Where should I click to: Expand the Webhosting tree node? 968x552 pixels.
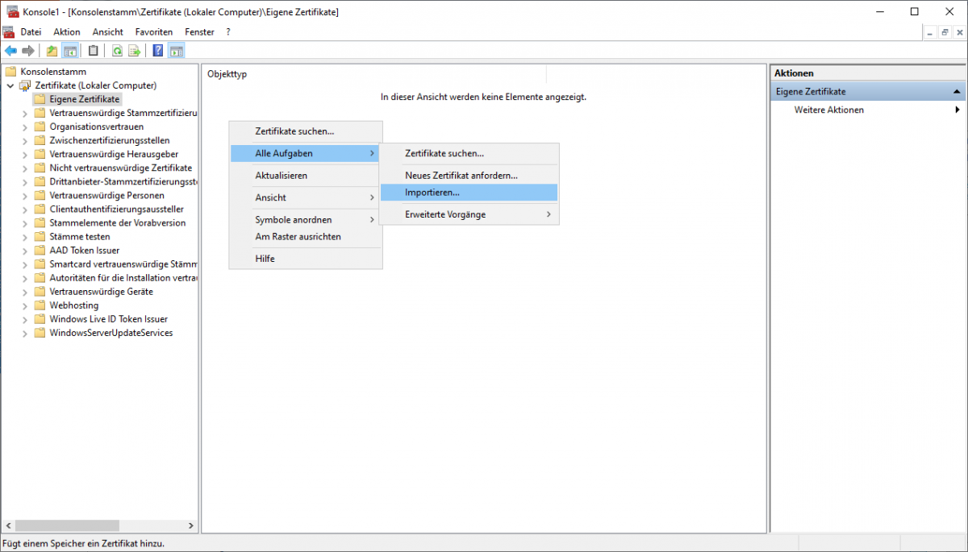(x=24, y=305)
